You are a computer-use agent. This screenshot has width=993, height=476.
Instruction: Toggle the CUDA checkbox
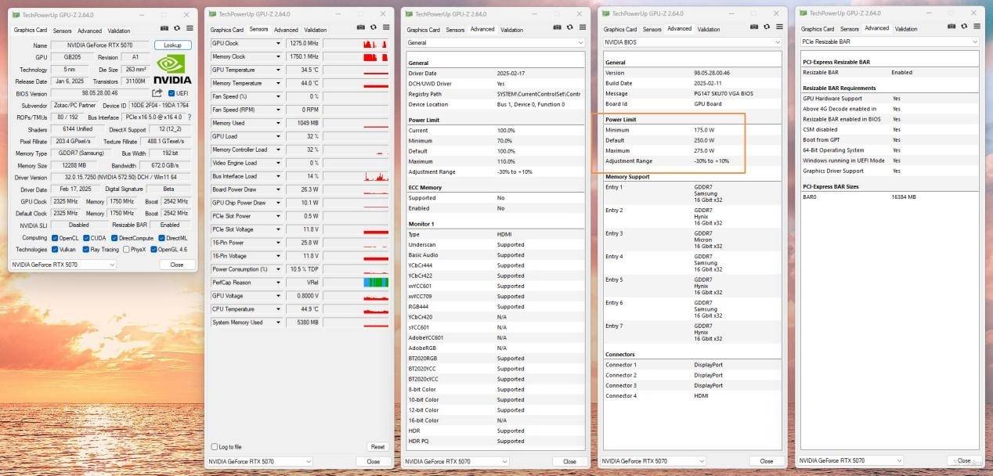[86, 238]
